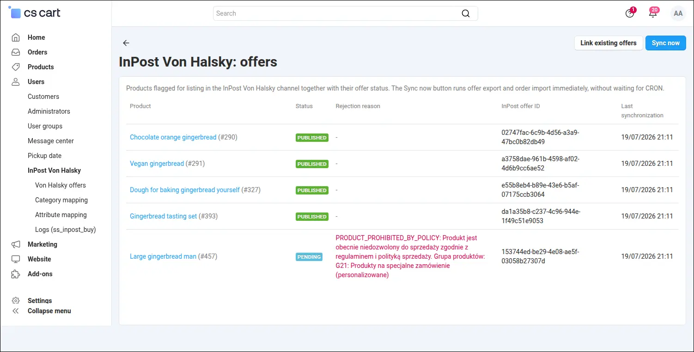Click the Product column header
This screenshot has height=352, width=694.
tap(140, 106)
